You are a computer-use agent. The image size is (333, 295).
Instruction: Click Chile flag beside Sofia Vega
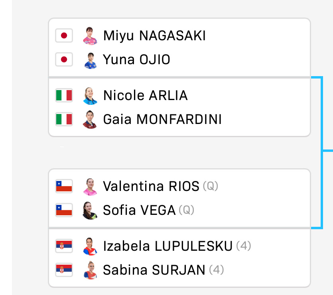(x=64, y=210)
